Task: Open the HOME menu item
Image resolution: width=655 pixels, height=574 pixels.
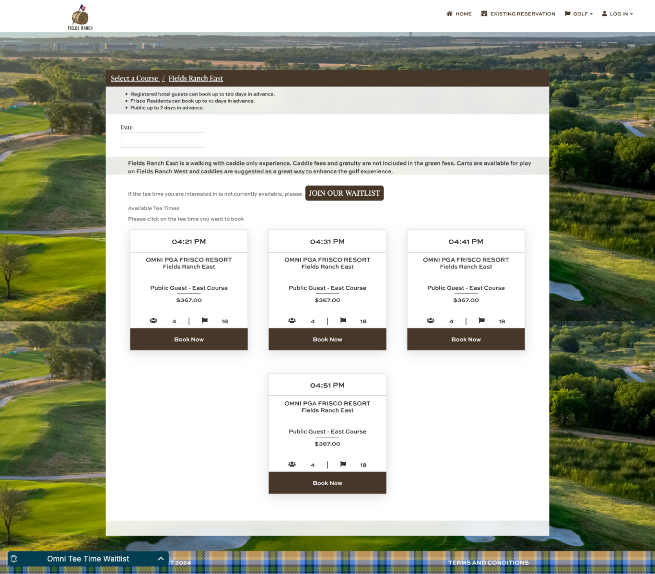Action: tap(459, 14)
